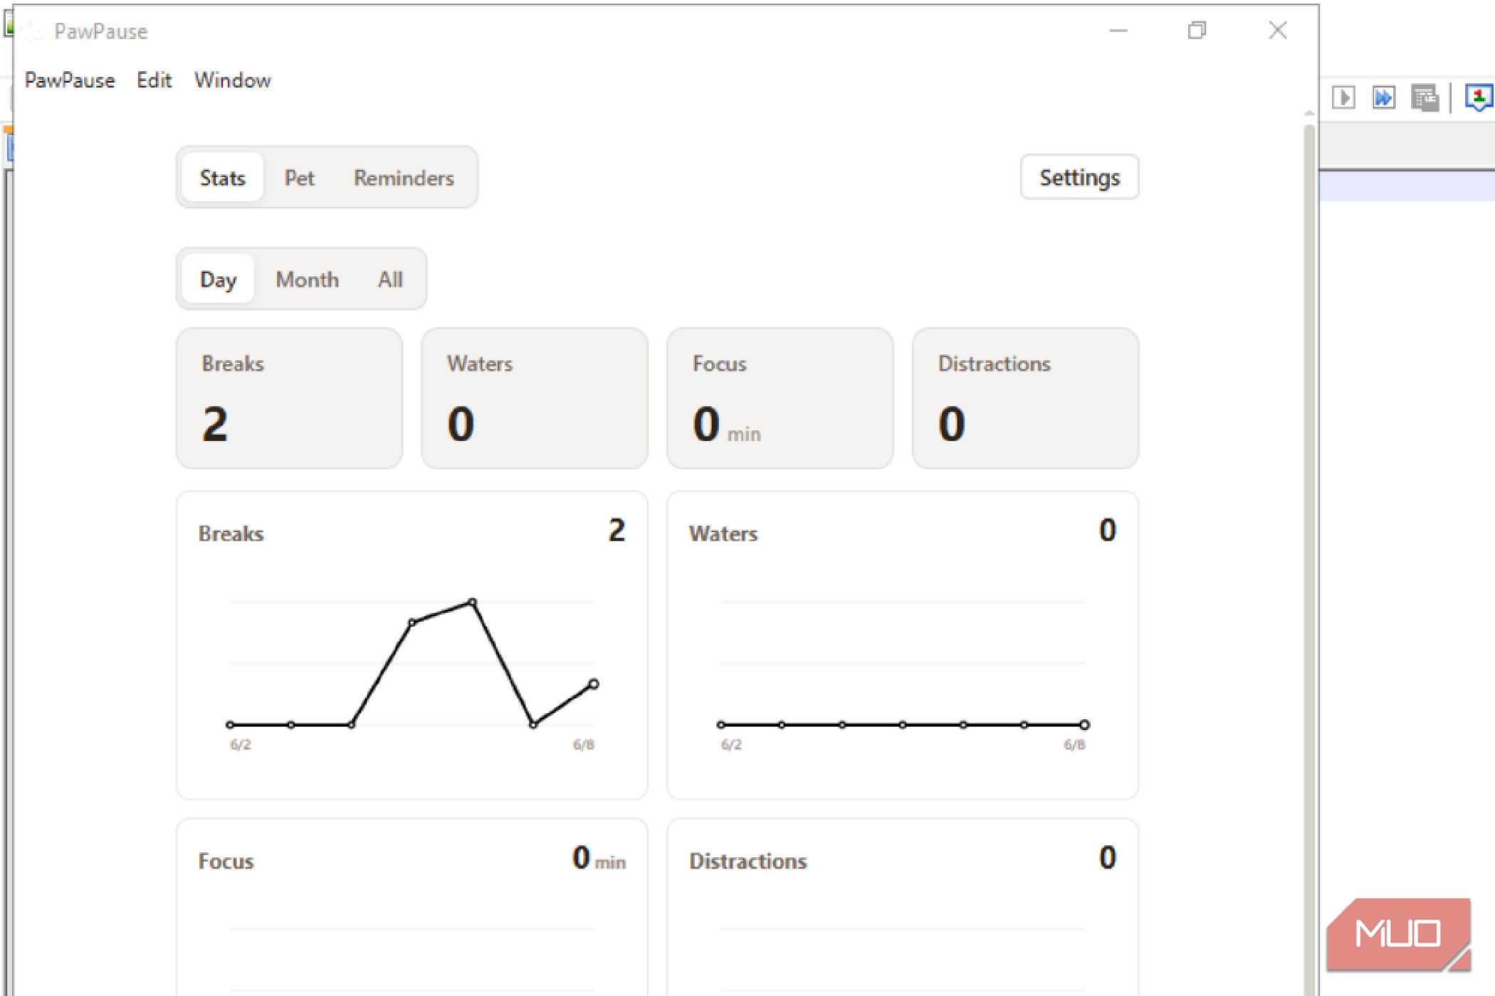The image size is (1495, 996).
Task: Open the Edit menu
Action: pos(154,80)
